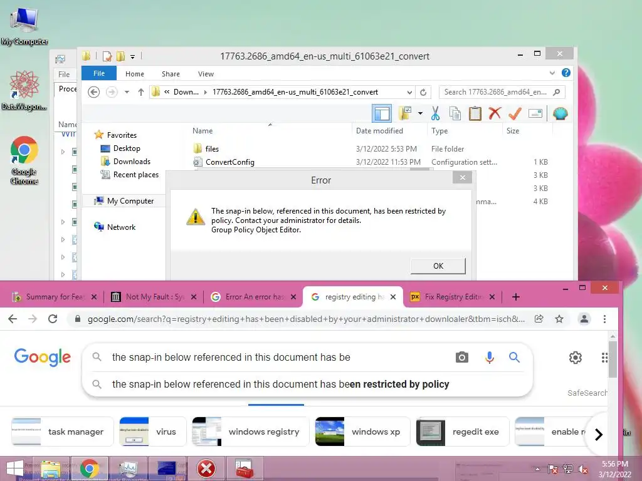This screenshot has width=642, height=481.
Task: Click Windows Start button on taskbar
Action: tap(15, 468)
